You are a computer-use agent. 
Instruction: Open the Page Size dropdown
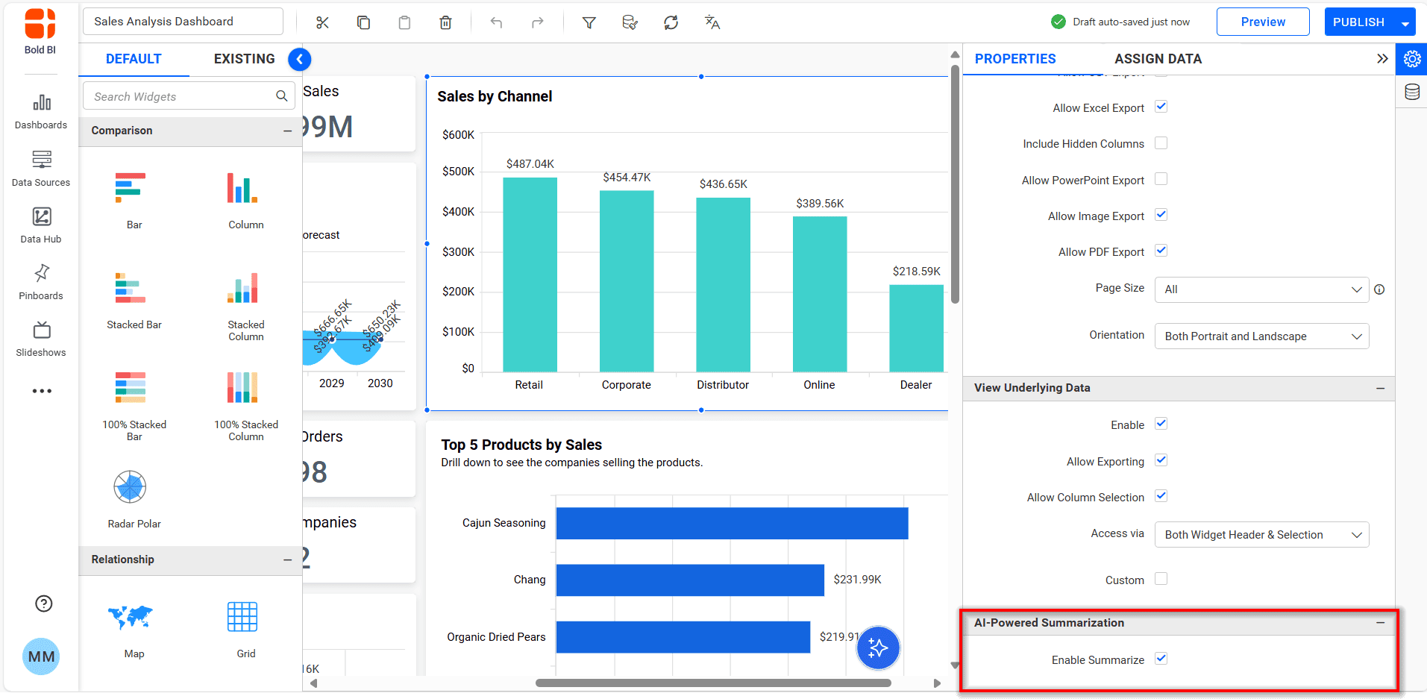(1261, 289)
